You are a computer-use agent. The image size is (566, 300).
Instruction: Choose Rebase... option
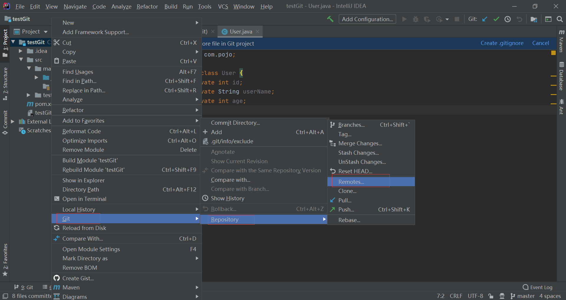(371, 220)
